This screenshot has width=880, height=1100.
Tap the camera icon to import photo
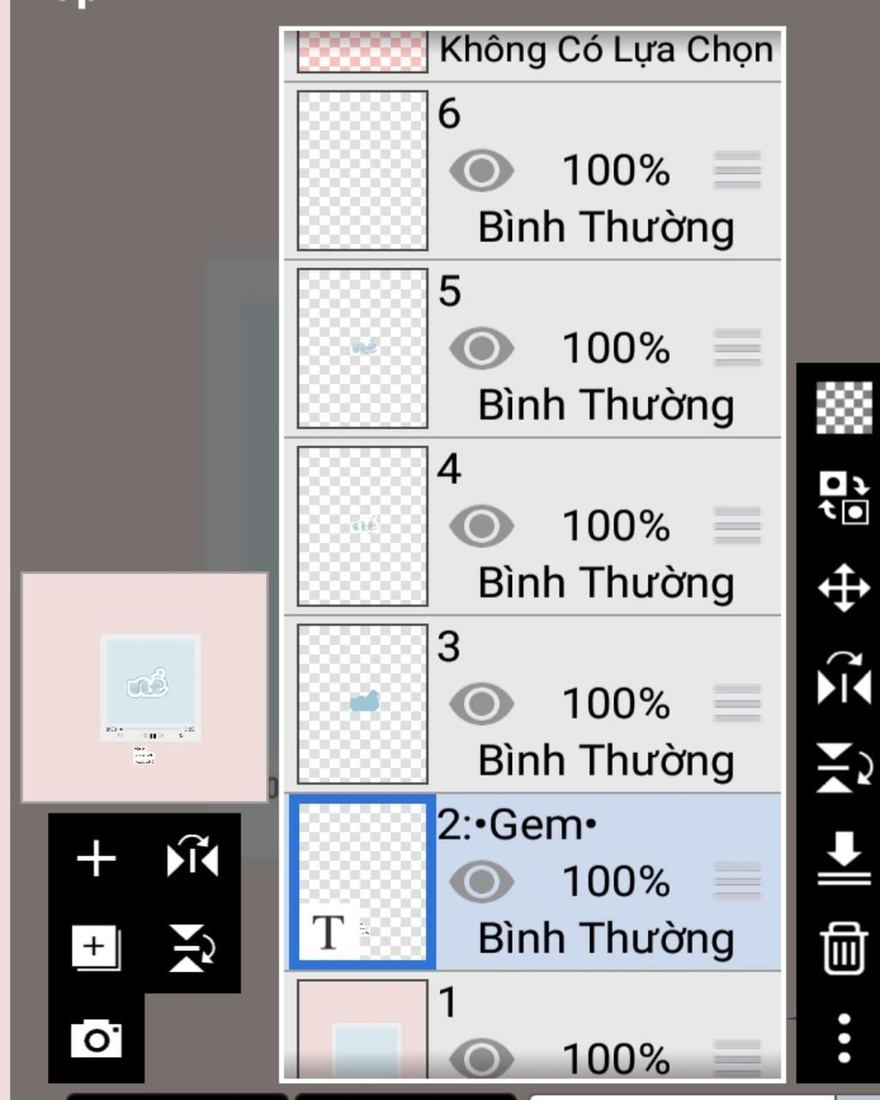(x=96, y=1037)
